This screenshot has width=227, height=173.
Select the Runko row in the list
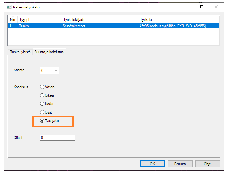coord(24,26)
